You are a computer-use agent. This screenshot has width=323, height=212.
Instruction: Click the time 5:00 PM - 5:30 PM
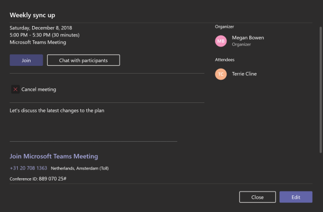(30, 35)
